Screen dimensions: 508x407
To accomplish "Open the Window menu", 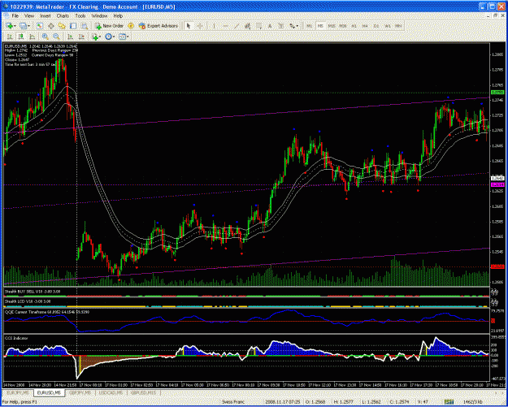I will point(99,15).
